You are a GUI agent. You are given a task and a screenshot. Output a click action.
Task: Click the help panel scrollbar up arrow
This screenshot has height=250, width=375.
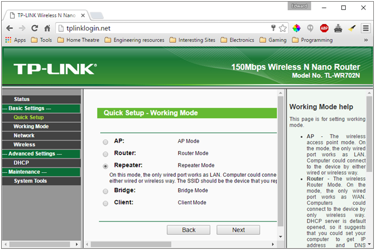click(369, 93)
